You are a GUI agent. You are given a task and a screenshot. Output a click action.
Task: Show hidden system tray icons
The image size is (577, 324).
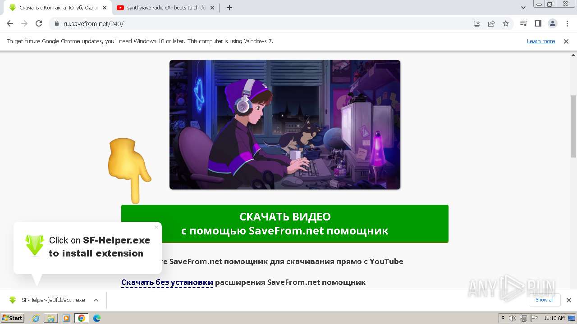point(503,318)
